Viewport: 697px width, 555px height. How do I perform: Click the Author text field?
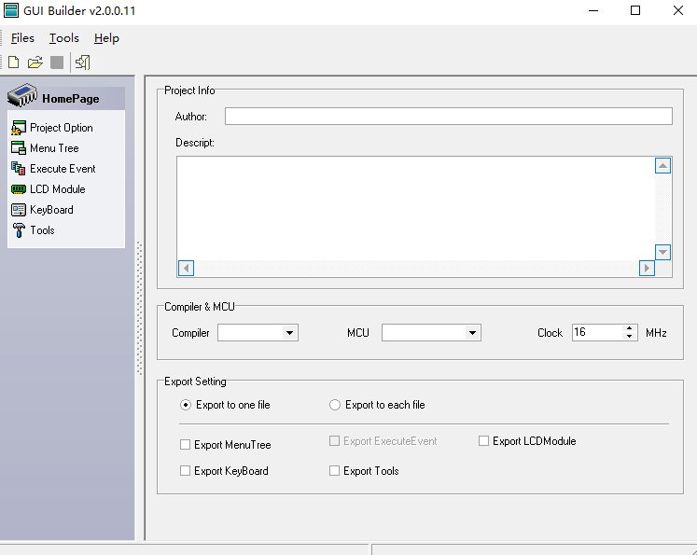point(449,117)
